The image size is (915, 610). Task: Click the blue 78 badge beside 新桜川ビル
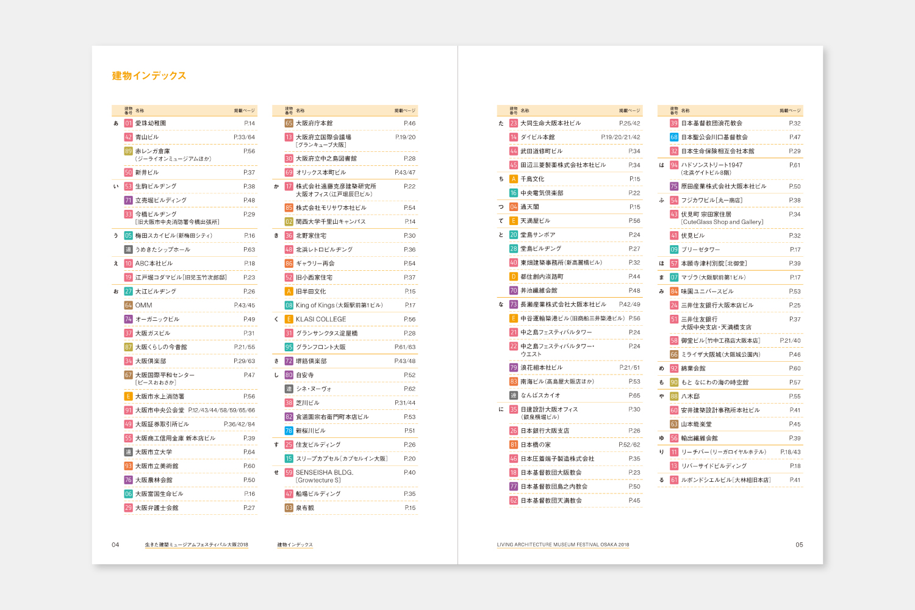pyautogui.click(x=289, y=431)
